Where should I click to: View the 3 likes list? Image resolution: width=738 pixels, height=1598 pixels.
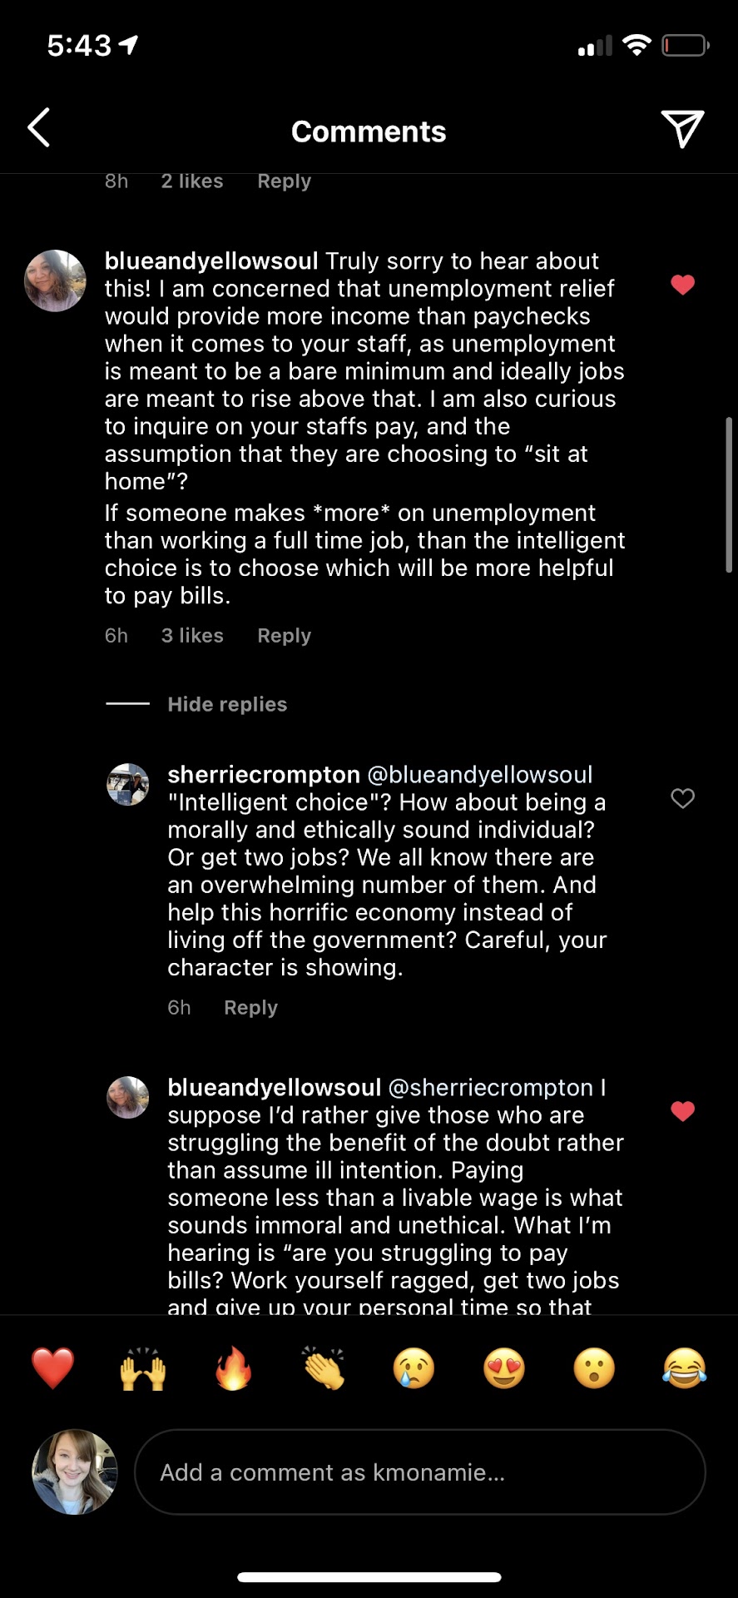192,636
